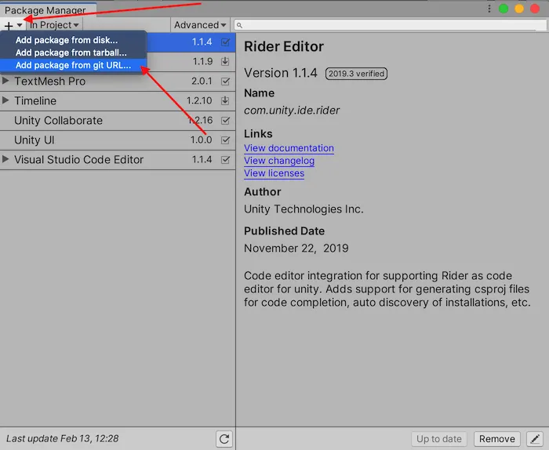549x450 pixels.
Task: Click the search magnifier icon
Action: 239,25
